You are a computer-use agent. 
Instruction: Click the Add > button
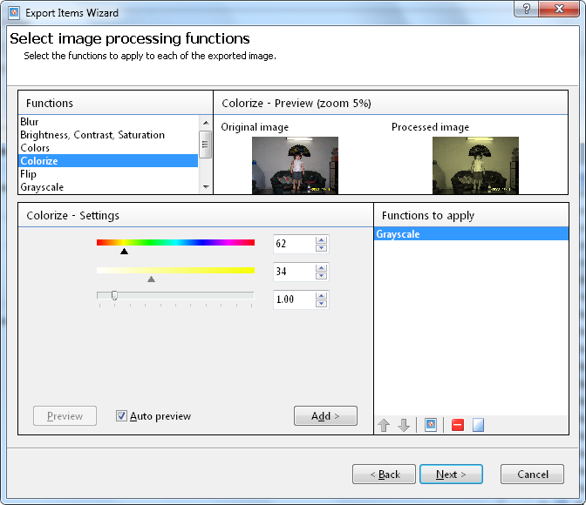click(x=325, y=416)
